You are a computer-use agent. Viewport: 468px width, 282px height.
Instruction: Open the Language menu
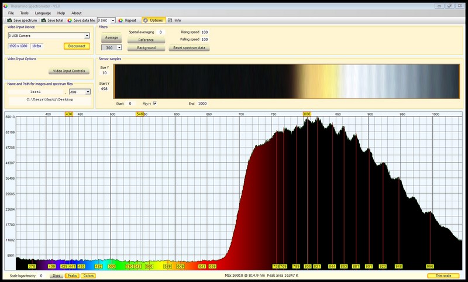click(43, 12)
